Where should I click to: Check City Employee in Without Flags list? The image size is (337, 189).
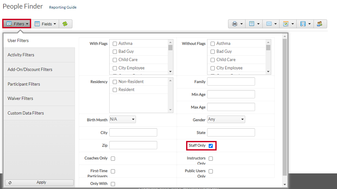coord(212,68)
